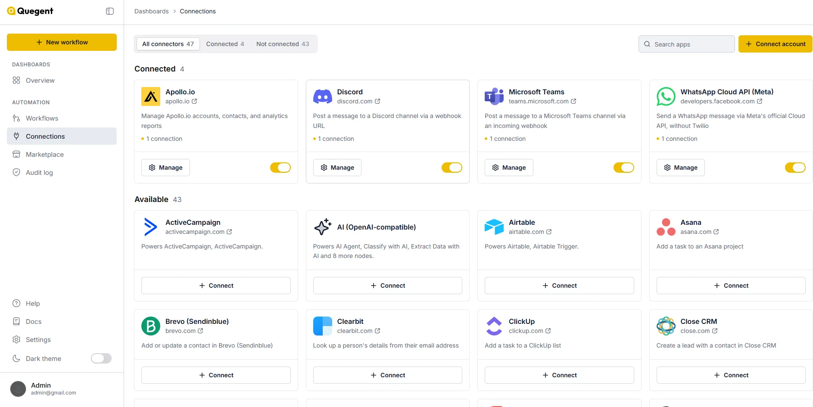Disable the Apollo.io connector toggle
Viewport: 813px width, 407px height.
[x=280, y=168]
